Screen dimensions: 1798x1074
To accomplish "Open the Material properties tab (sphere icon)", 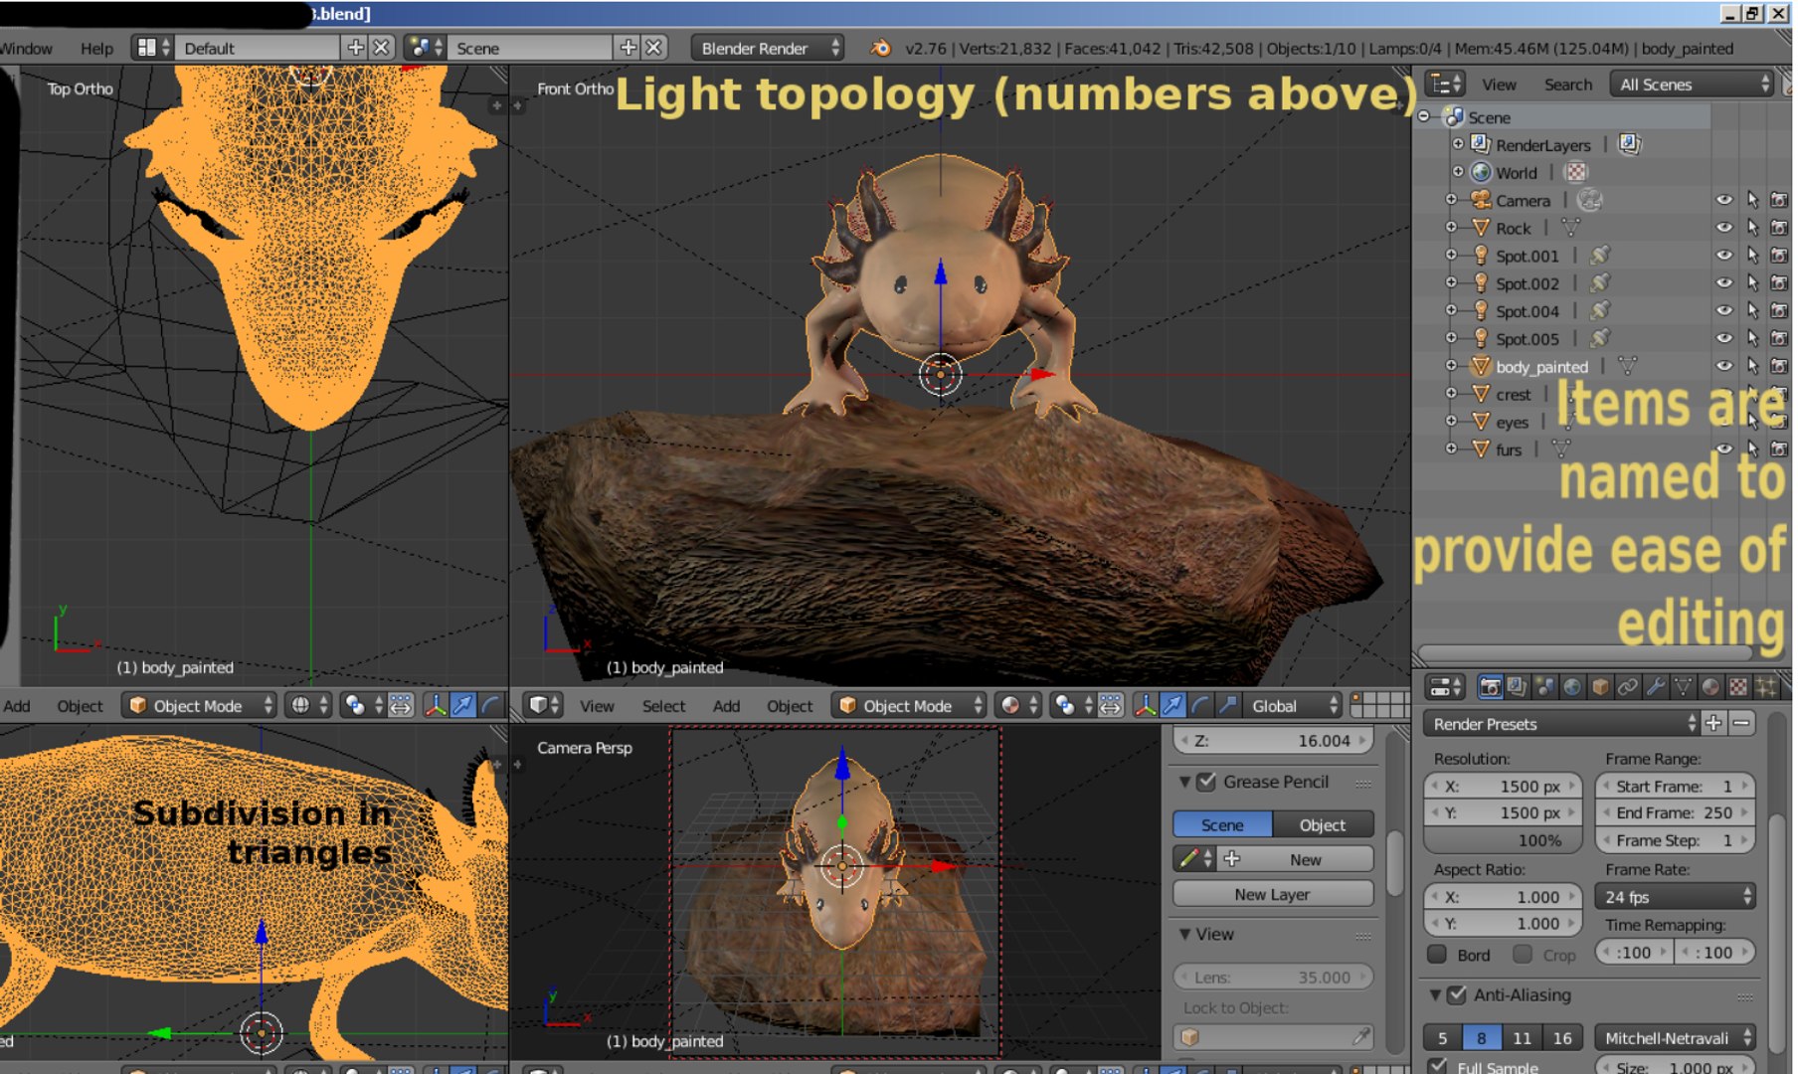I will (1710, 687).
